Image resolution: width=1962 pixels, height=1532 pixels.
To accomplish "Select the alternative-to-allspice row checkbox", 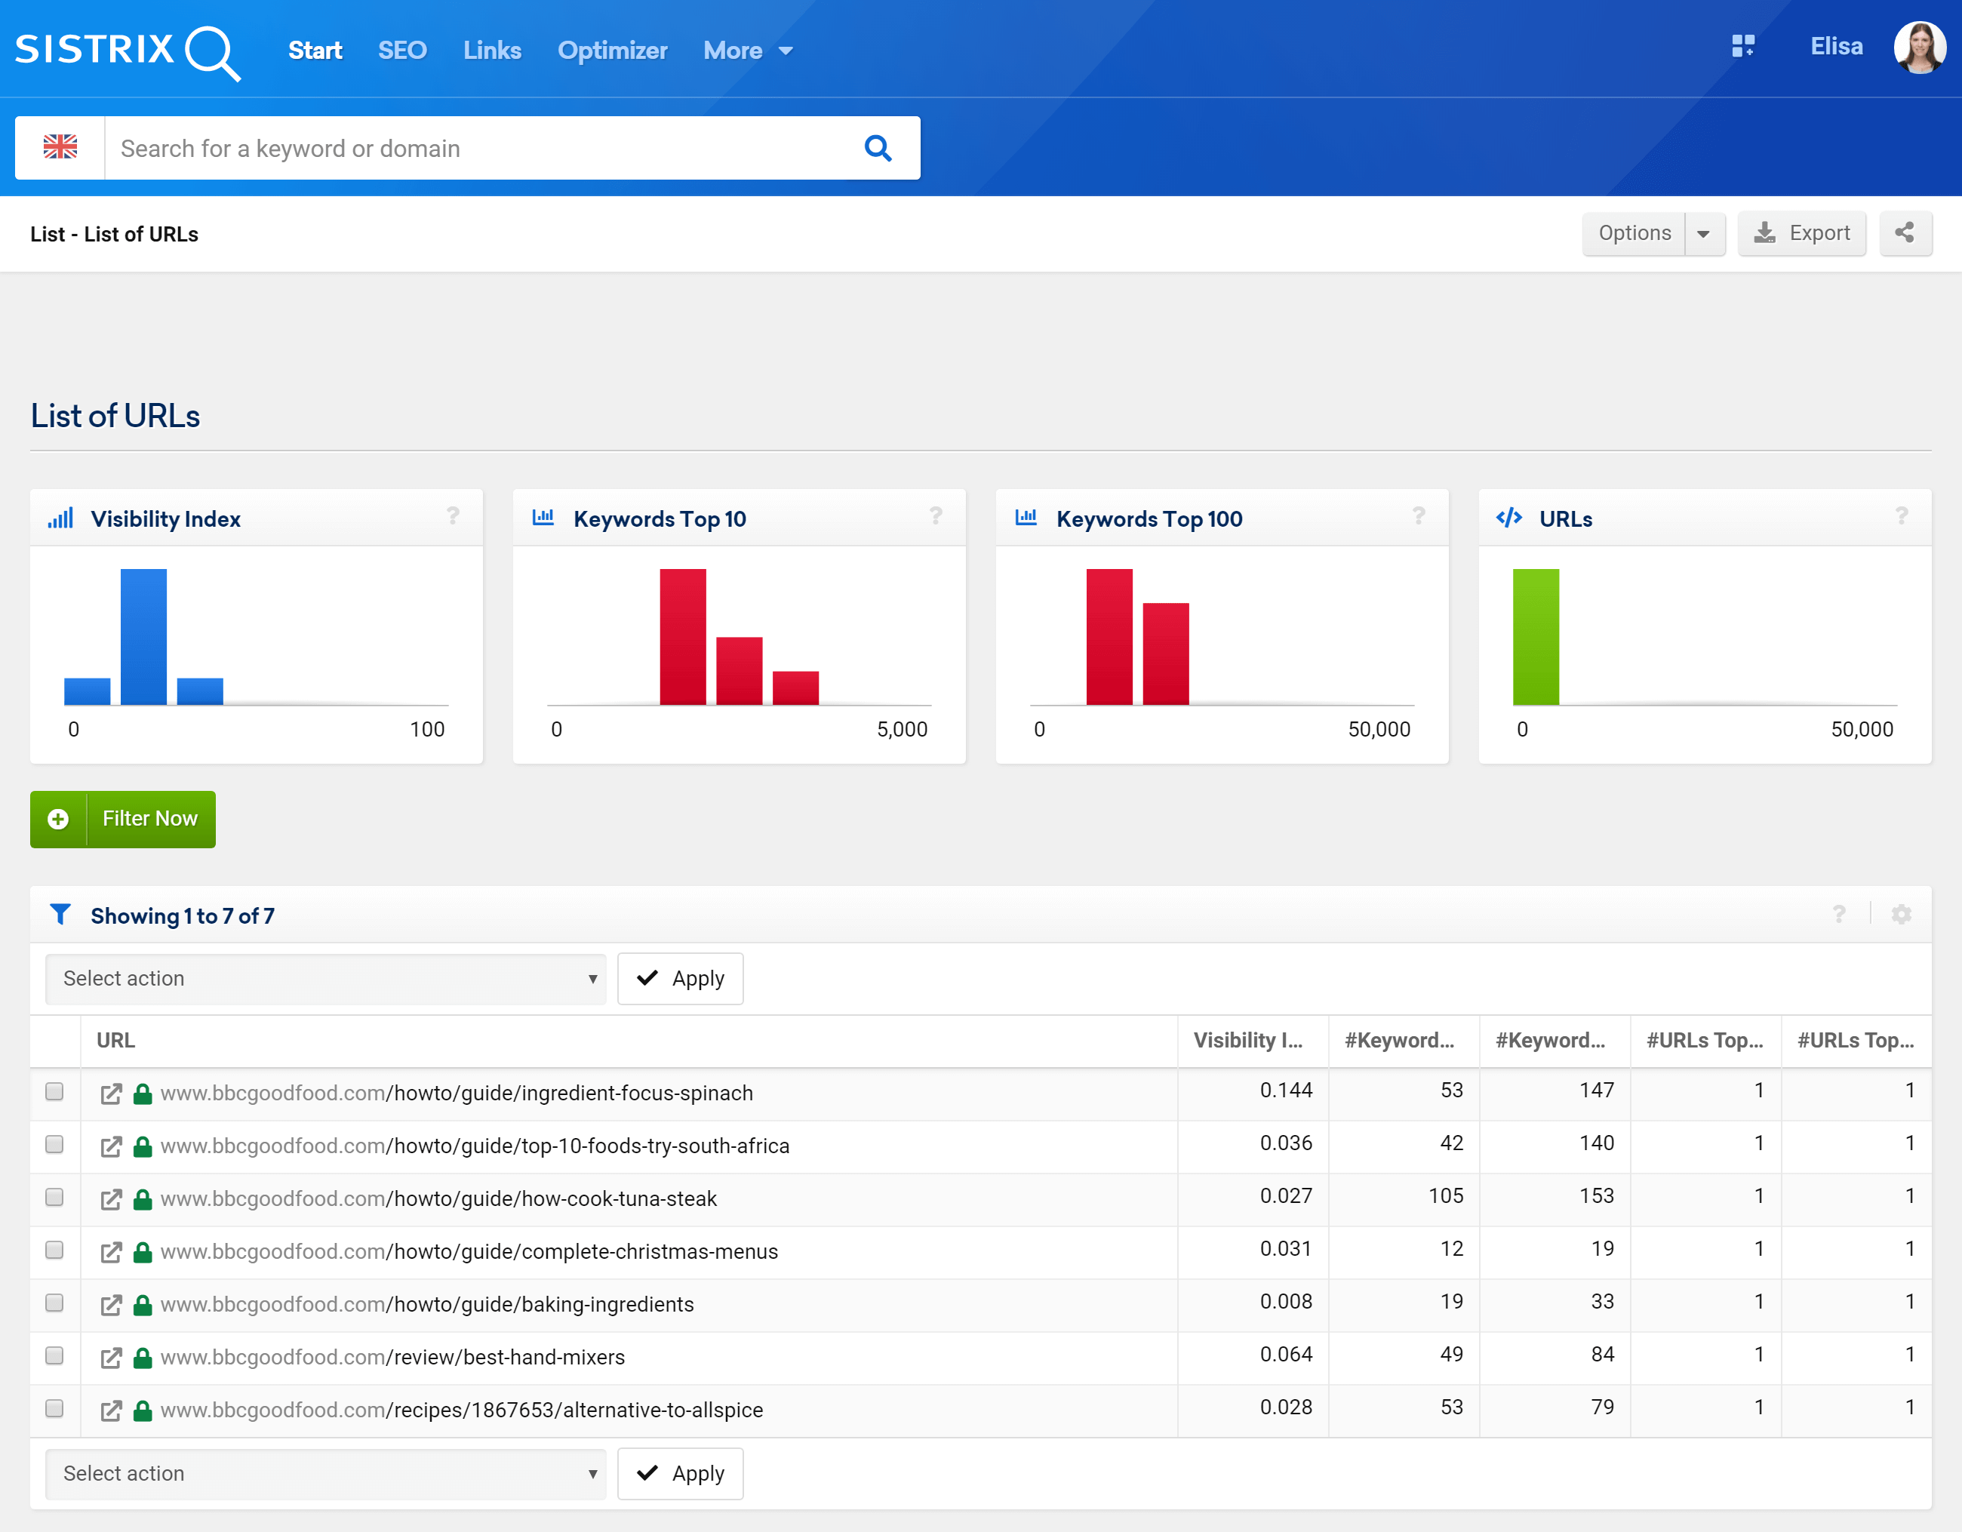I will (x=55, y=1409).
